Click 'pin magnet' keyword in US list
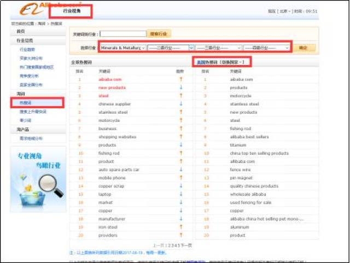This screenshot has width=350, height=263. click(241, 178)
